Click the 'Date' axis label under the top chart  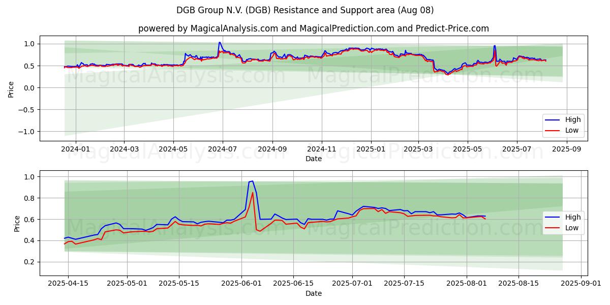(x=314, y=159)
